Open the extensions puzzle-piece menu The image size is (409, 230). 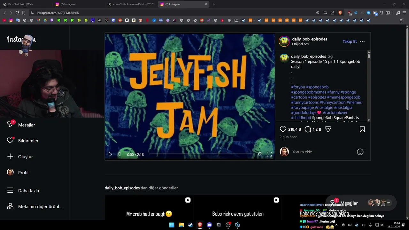(x=381, y=13)
